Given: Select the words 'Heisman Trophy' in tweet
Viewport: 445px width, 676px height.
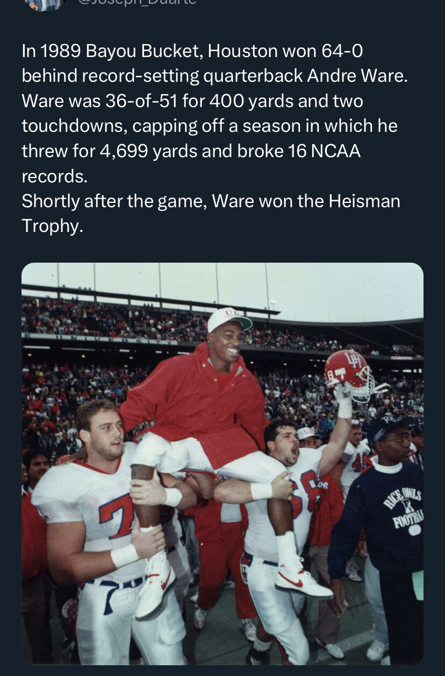Looking at the screenshot, I should (211, 213).
